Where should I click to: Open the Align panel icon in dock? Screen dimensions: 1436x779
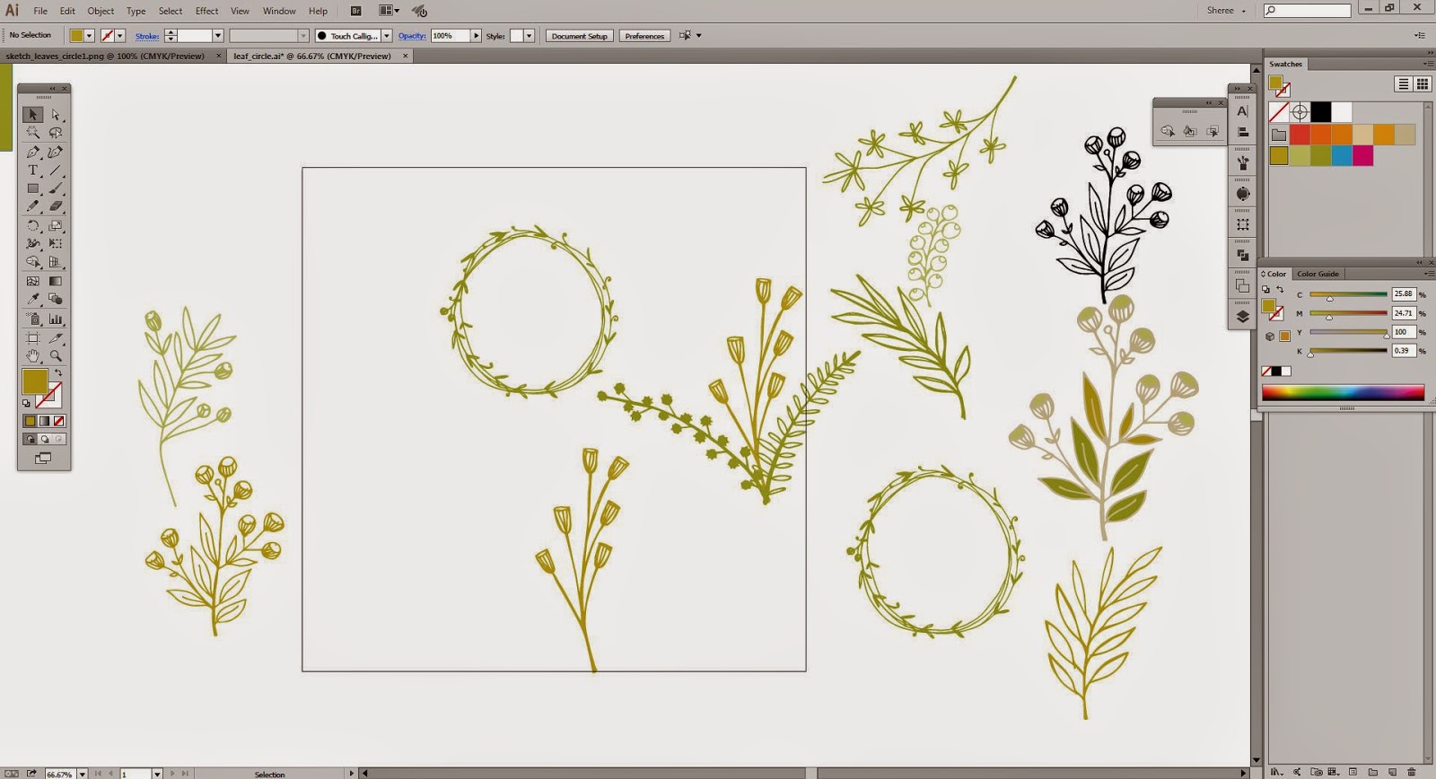tap(1242, 132)
